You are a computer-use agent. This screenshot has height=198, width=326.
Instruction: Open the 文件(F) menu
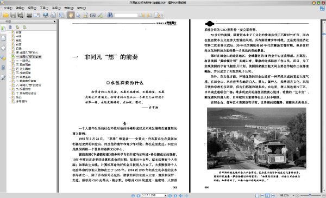[8, 8]
